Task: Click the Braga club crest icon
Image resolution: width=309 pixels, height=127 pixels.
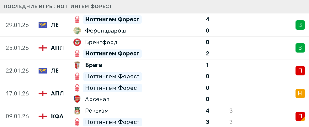Action: pos(77,65)
